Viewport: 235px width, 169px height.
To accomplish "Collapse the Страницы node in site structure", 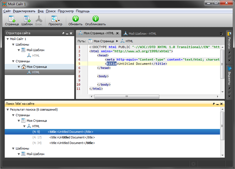I will [x=13, y=61].
